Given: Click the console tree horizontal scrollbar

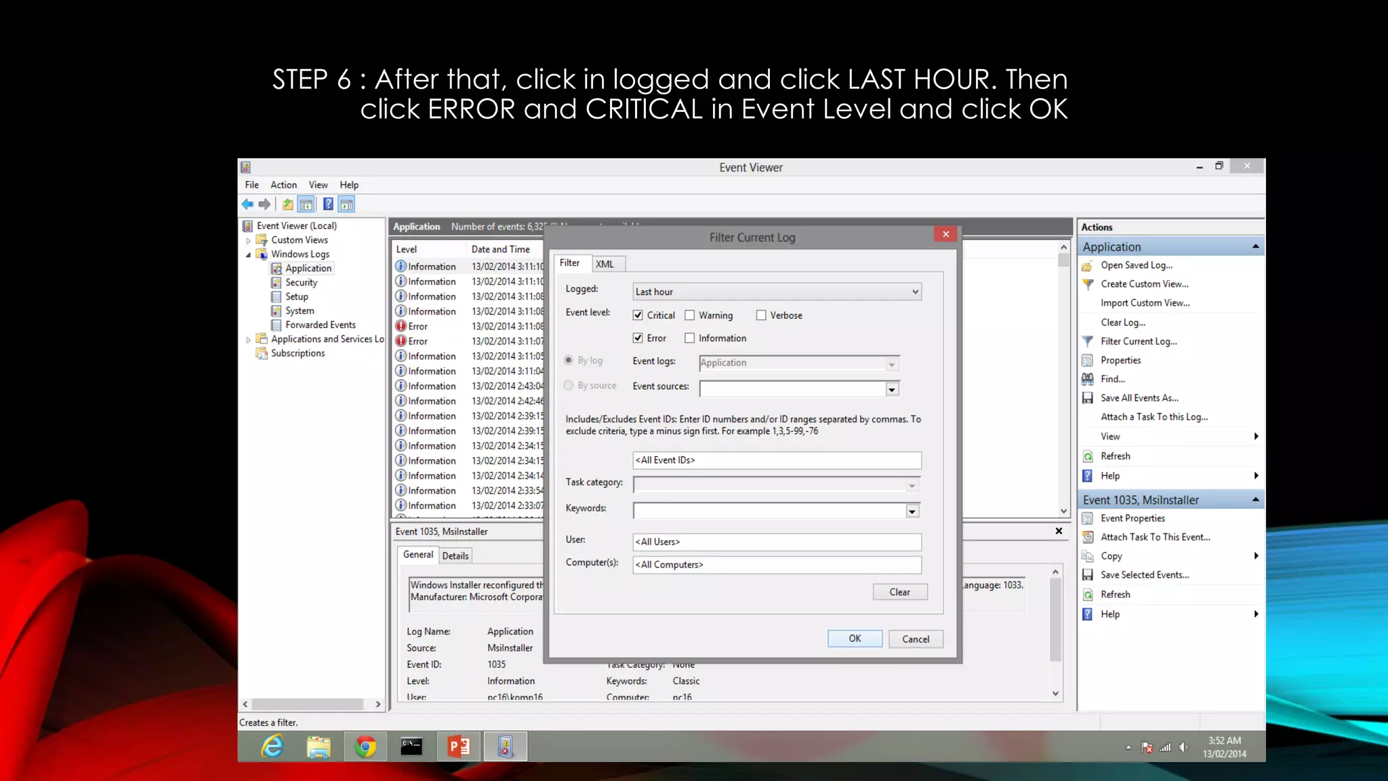Looking at the screenshot, I should pyautogui.click(x=312, y=704).
